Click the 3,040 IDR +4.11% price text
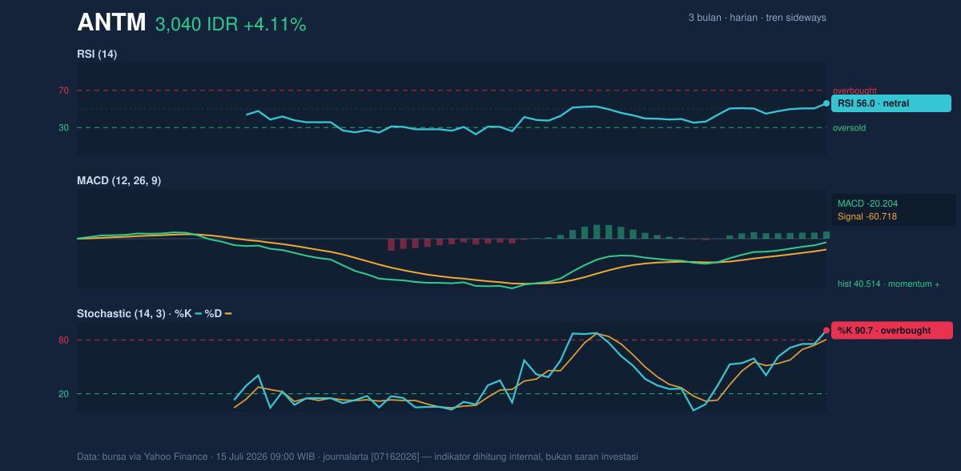 [x=231, y=24]
